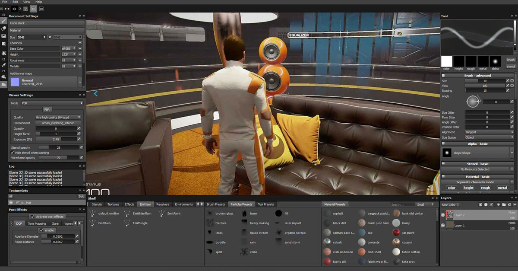Click the add channel plus button
The width and height of the screenshot is (518, 271).
point(80,43)
